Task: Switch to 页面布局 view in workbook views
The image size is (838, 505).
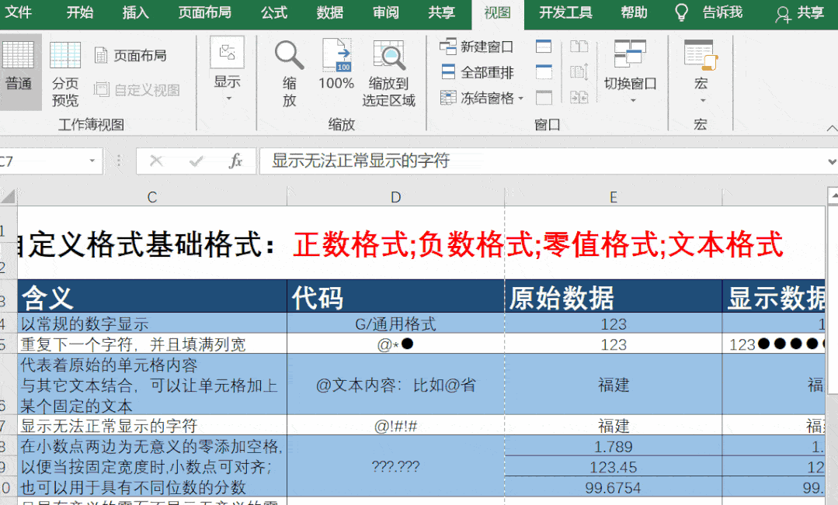Action: click(x=130, y=56)
